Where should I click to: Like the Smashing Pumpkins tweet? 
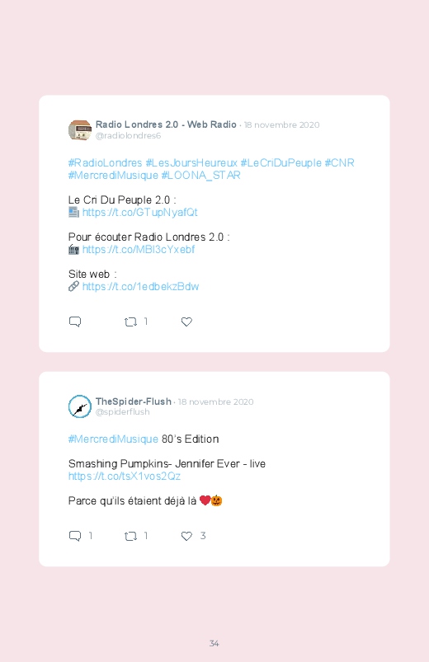pyautogui.click(x=186, y=536)
